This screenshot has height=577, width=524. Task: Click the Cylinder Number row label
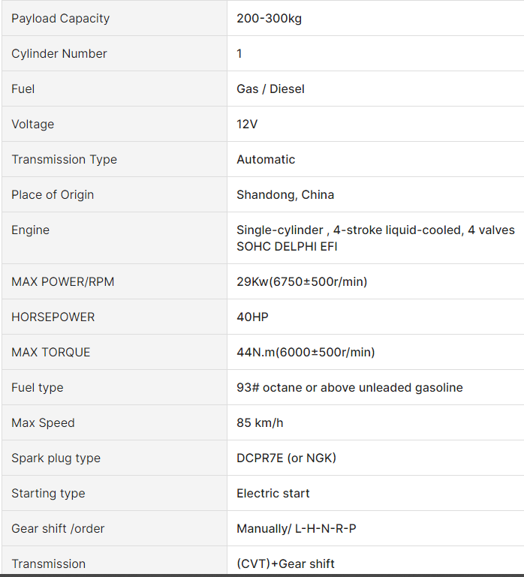[59, 53]
